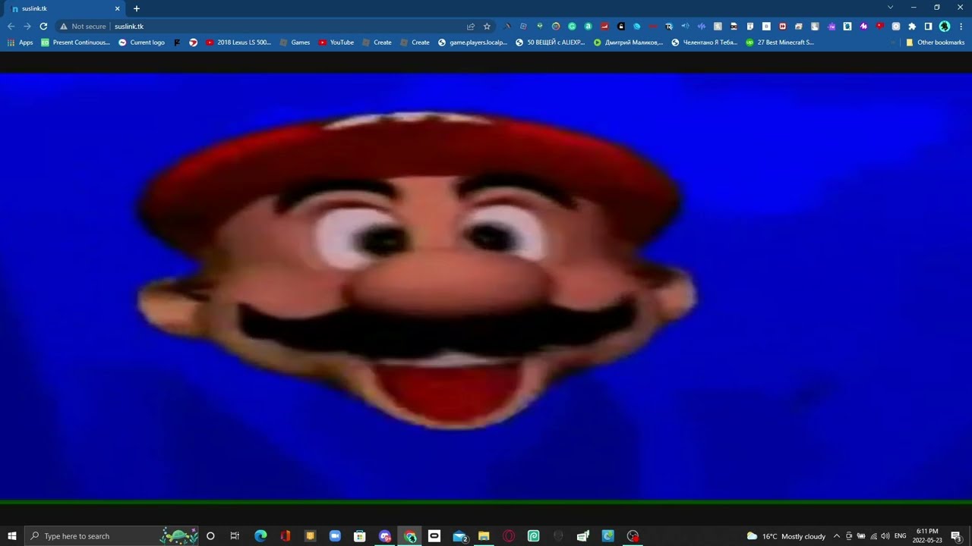
Task: Open the YouTube bookmark
Action: [x=336, y=42]
